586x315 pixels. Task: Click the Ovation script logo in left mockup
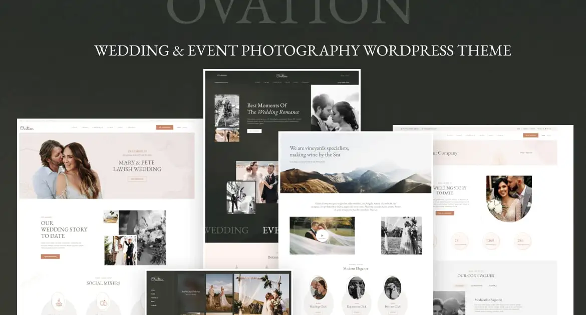click(x=27, y=128)
